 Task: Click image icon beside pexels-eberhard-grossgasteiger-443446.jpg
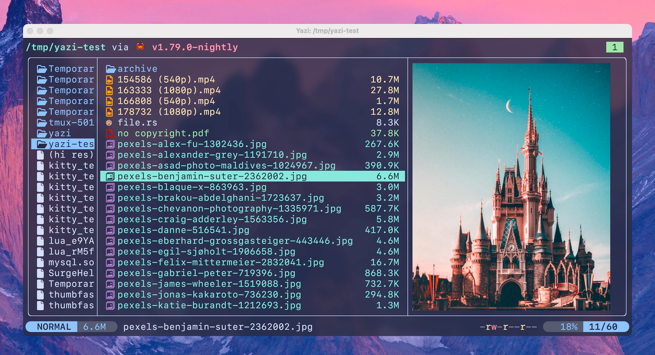point(110,241)
